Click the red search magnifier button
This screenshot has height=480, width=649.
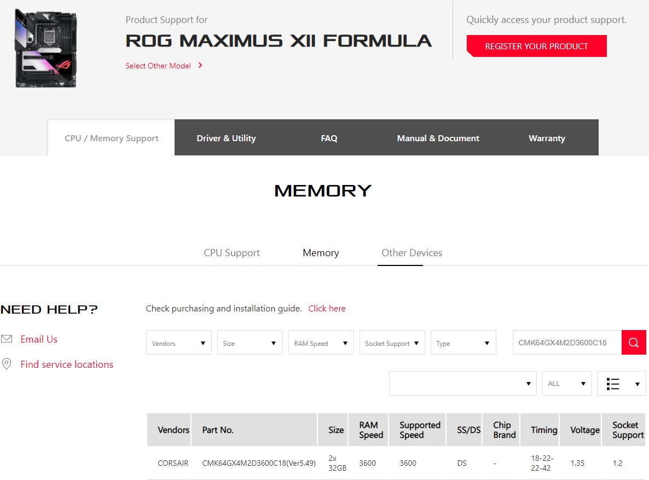pyautogui.click(x=634, y=343)
